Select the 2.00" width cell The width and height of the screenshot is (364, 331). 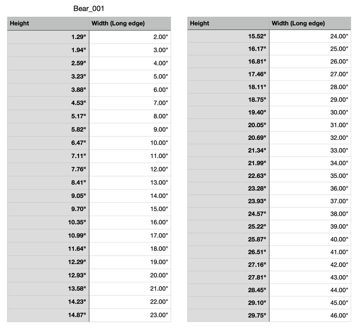pos(130,37)
